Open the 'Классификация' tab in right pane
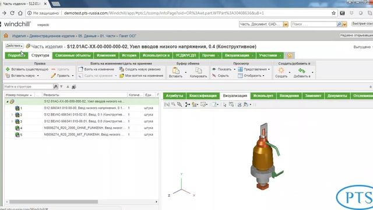The width and height of the screenshot is (373, 210). click(203, 96)
